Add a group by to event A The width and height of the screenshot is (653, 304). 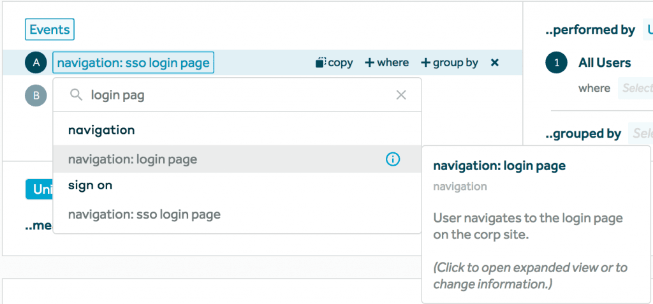pyautogui.click(x=450, y=62)
